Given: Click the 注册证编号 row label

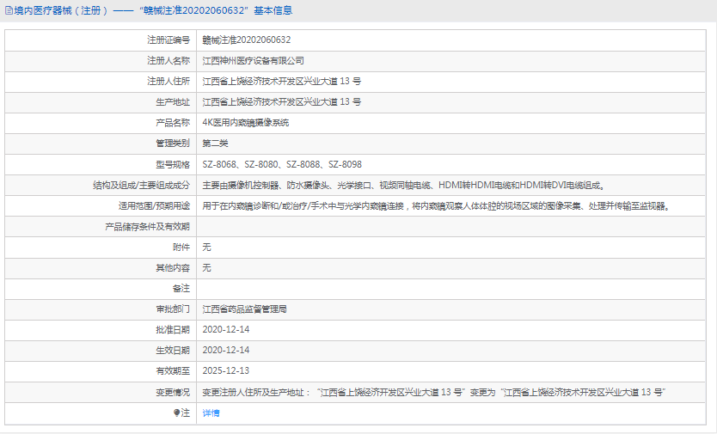Looking at the screenshot, I should 169,40.
